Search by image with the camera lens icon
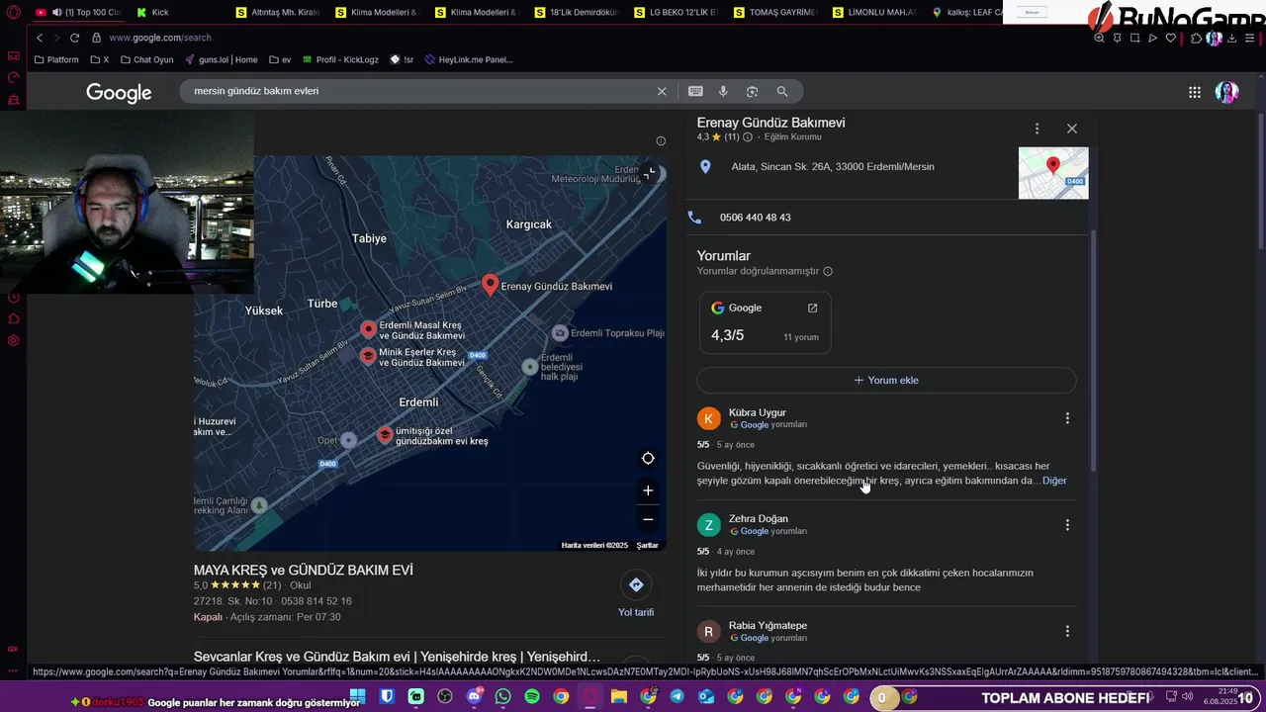This screenshot has height=712, width=1266. (x=752, y=91)
